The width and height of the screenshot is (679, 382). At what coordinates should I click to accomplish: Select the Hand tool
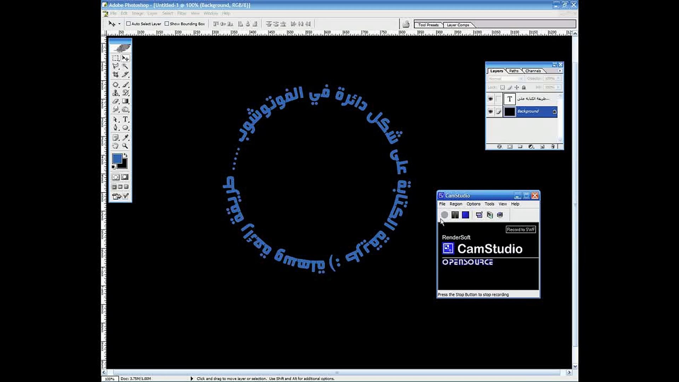[x=116, y=146]
